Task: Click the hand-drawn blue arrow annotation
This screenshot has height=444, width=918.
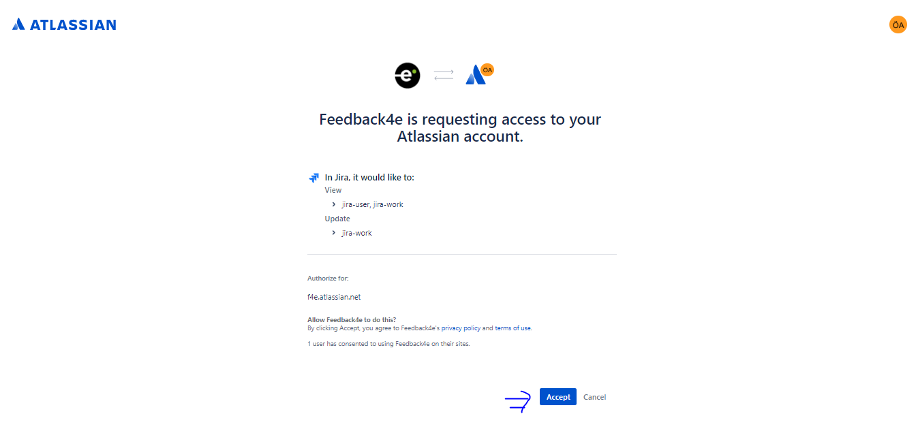Action: pos(518,402)
